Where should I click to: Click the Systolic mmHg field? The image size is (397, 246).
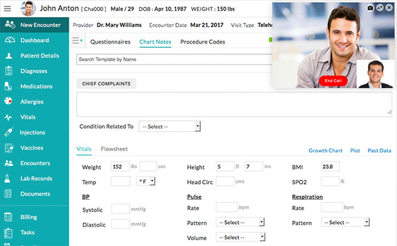(x=120, y=209)
